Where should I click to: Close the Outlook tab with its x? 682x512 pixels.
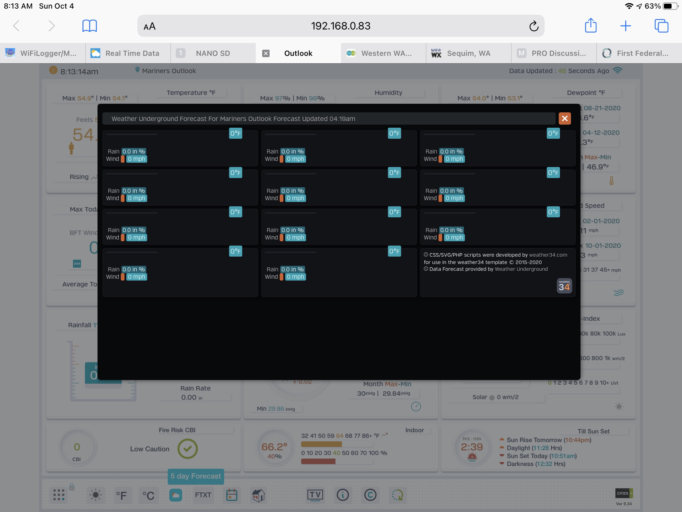pos(266,53)
